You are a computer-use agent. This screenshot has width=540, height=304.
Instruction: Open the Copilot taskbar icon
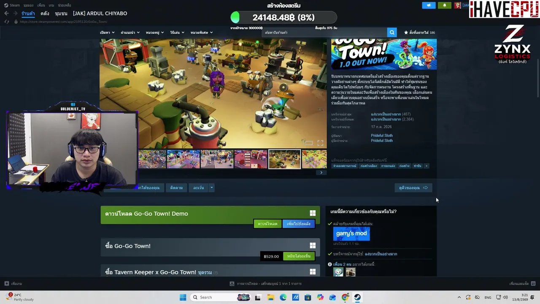click(320, 297)
